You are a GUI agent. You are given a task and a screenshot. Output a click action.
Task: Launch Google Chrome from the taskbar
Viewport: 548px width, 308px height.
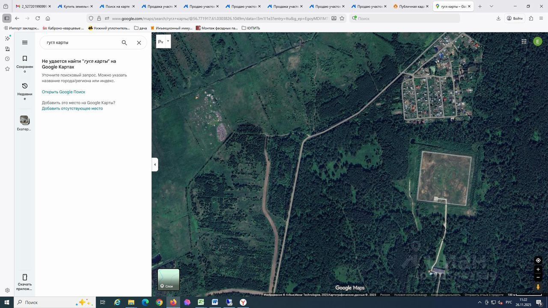pyautogui.click(x=159, y=302)
